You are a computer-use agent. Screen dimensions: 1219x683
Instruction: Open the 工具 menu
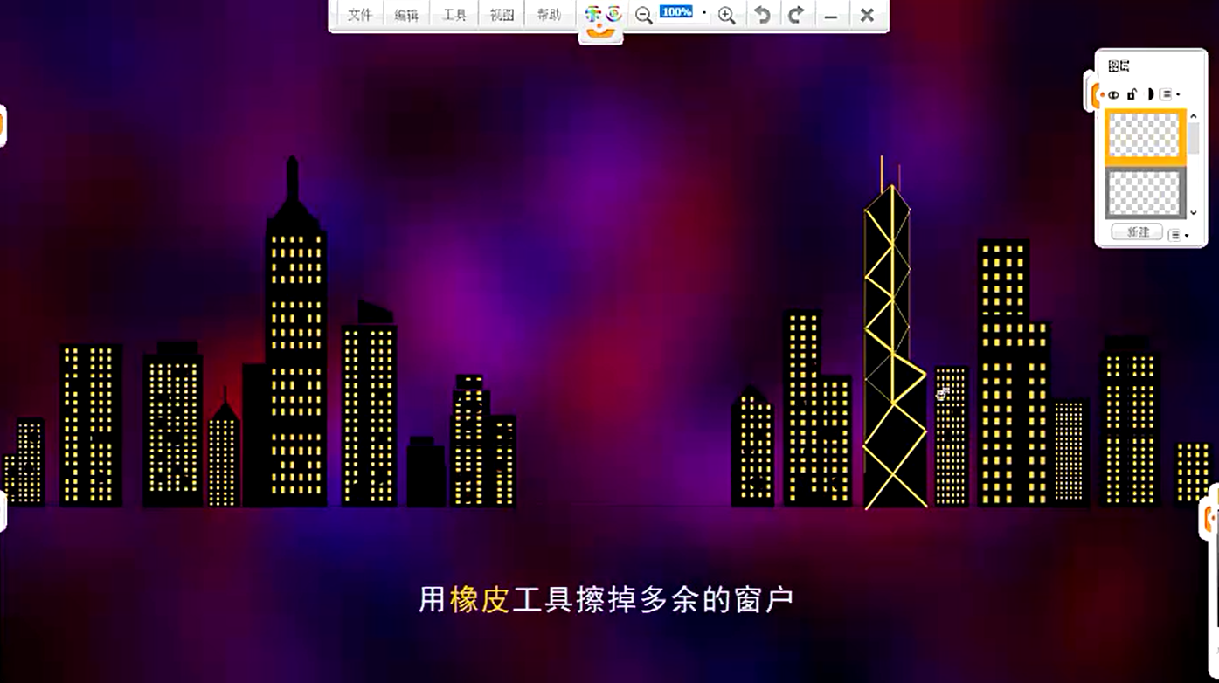454,15
